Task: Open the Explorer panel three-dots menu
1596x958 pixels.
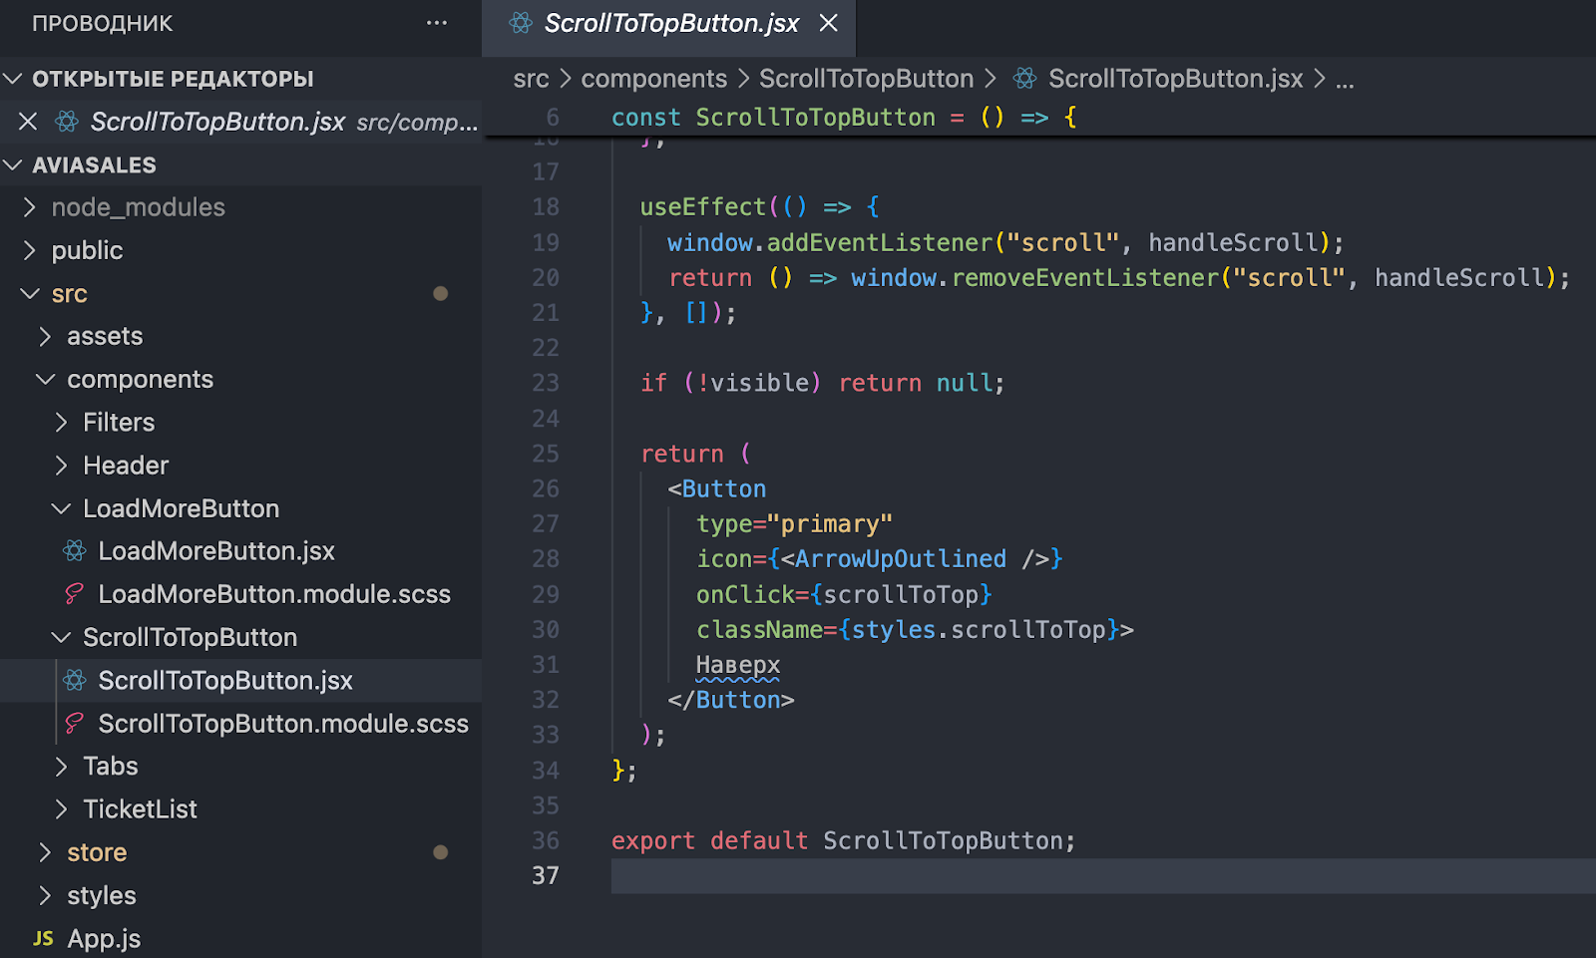Action: (x=437, y=23)
